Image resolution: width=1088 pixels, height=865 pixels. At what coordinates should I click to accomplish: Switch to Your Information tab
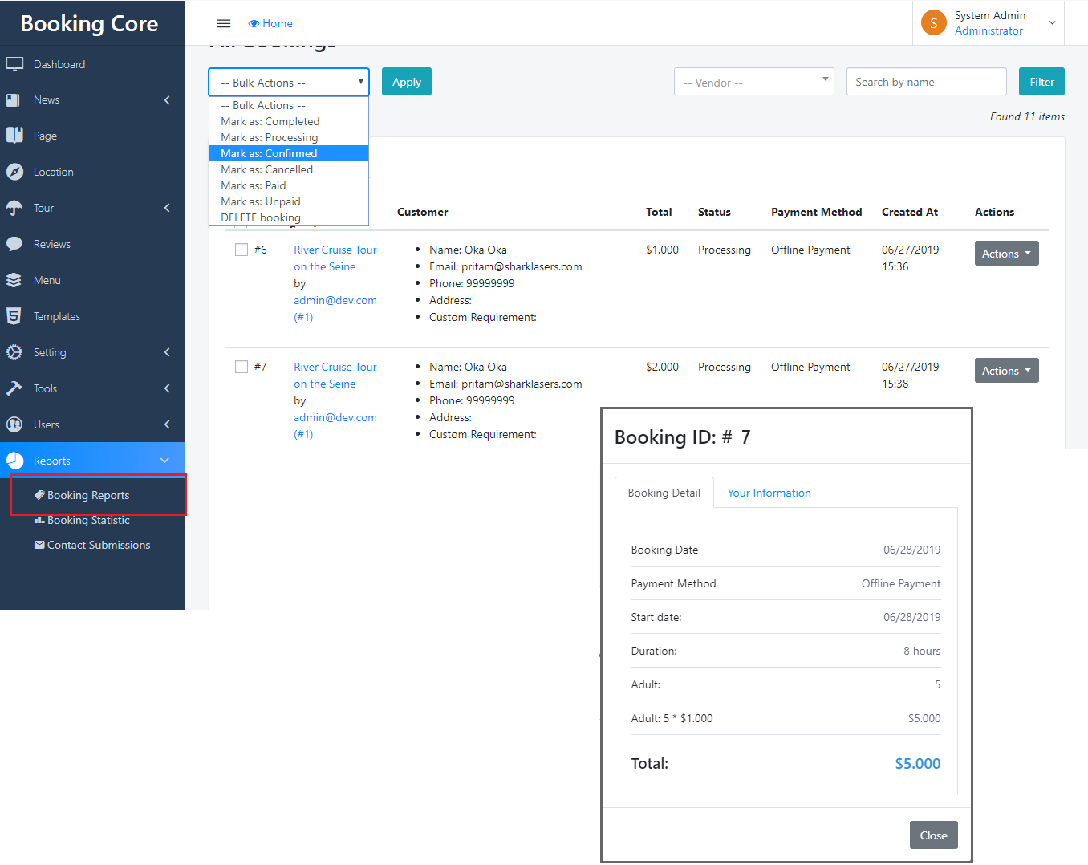click(769, 493)
